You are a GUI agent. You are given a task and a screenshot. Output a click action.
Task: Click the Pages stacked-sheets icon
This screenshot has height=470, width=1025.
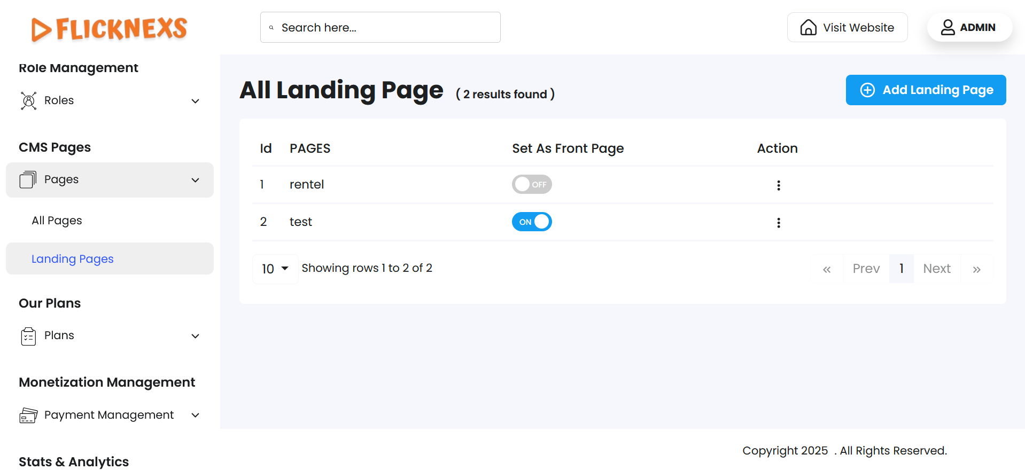coord(28,179)
